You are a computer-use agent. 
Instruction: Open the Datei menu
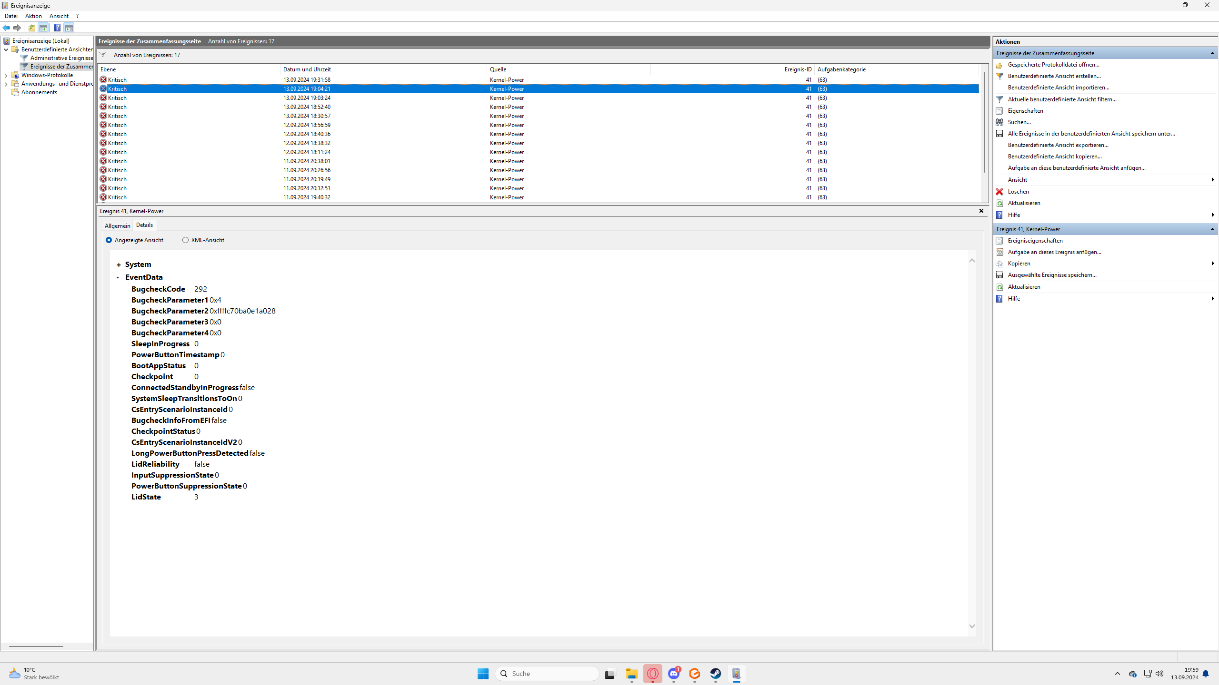[x=11, y=16]
